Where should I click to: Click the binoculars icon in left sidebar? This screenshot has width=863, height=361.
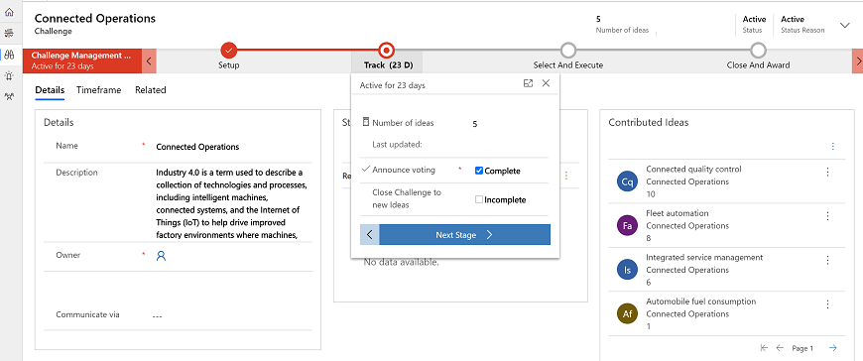tap(9, 55)
